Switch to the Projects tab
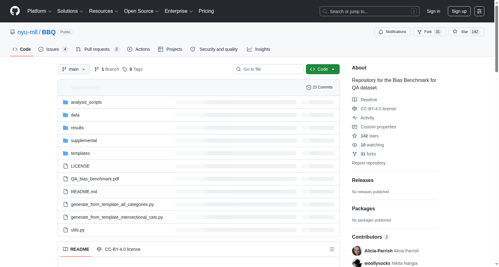 (170, 49)
